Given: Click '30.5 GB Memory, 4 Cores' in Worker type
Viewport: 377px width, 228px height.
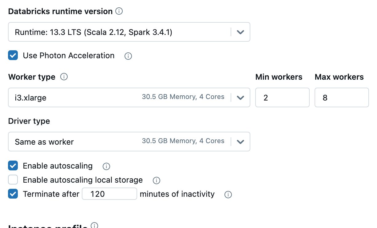Looking at the screenshot, I should pos(183,97).
